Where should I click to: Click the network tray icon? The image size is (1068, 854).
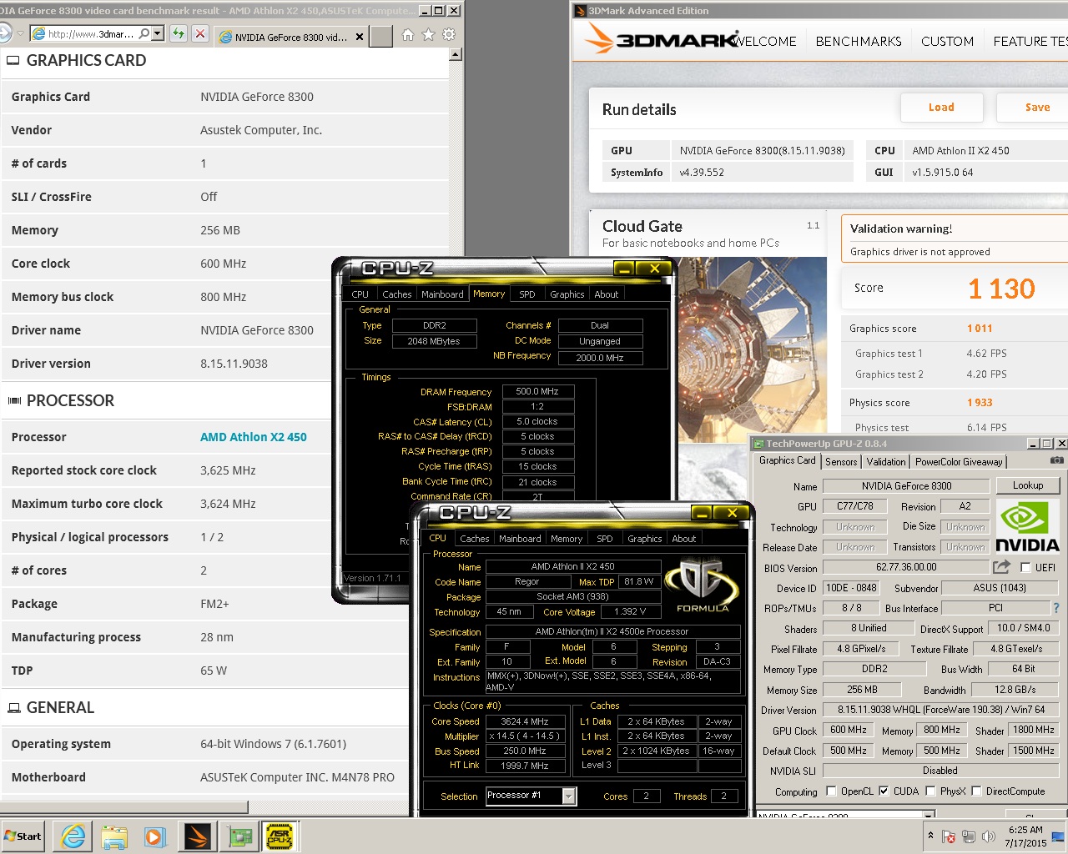coord(969,836)
